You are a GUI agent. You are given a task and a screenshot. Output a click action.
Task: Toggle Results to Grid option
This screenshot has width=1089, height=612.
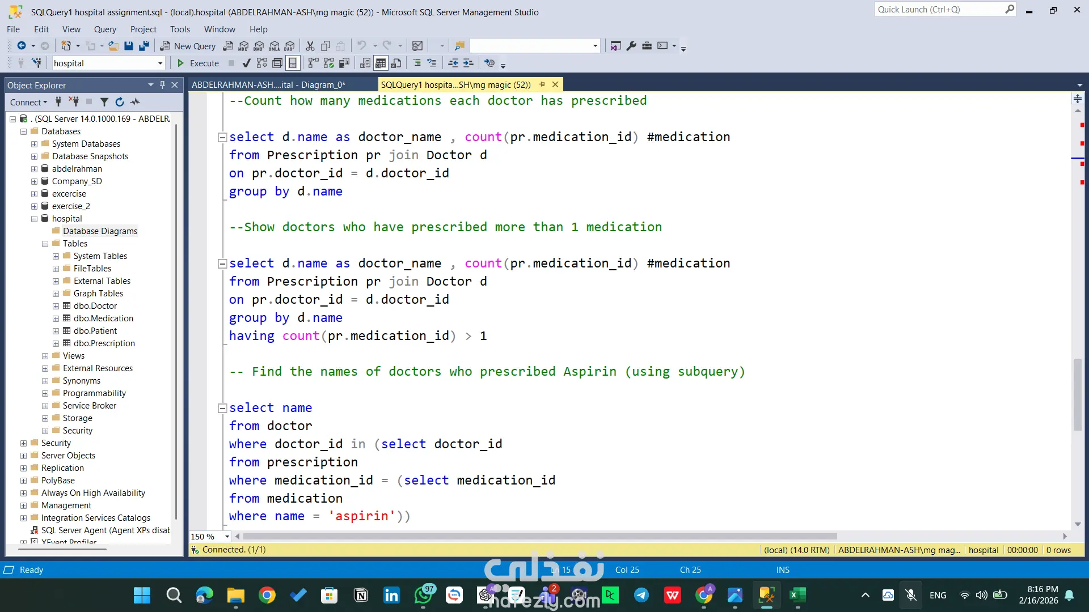(381, 63)
